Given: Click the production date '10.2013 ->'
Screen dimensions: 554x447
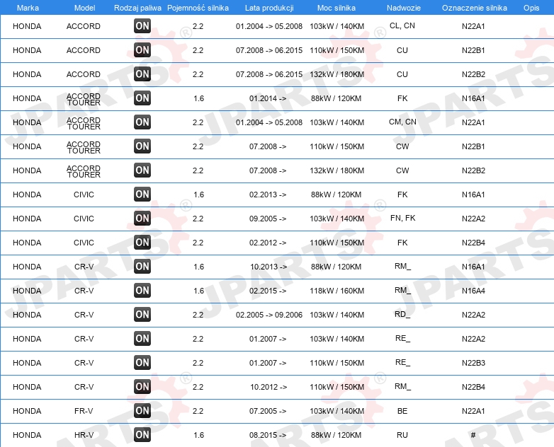Looking at the screenshot, I should click(x=268, y=267).
